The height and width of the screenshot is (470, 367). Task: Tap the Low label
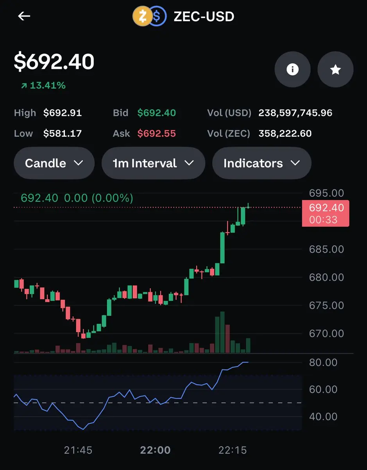[23, 134]
